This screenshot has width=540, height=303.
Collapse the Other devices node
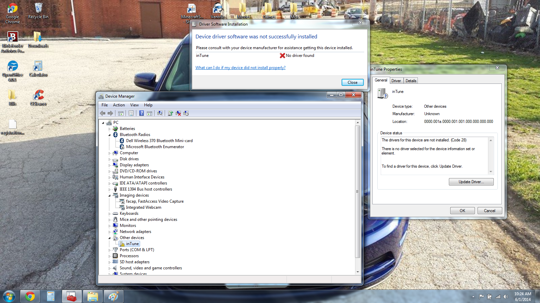click(x=109, y=238)
